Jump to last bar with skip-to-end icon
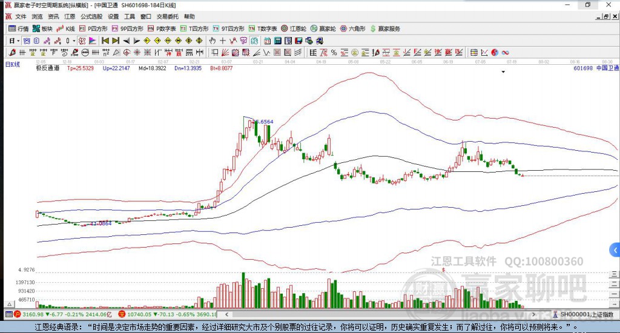 [x=116, y=41]
